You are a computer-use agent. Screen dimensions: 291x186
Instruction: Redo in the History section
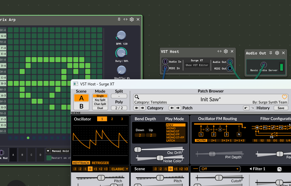[252, 108]
